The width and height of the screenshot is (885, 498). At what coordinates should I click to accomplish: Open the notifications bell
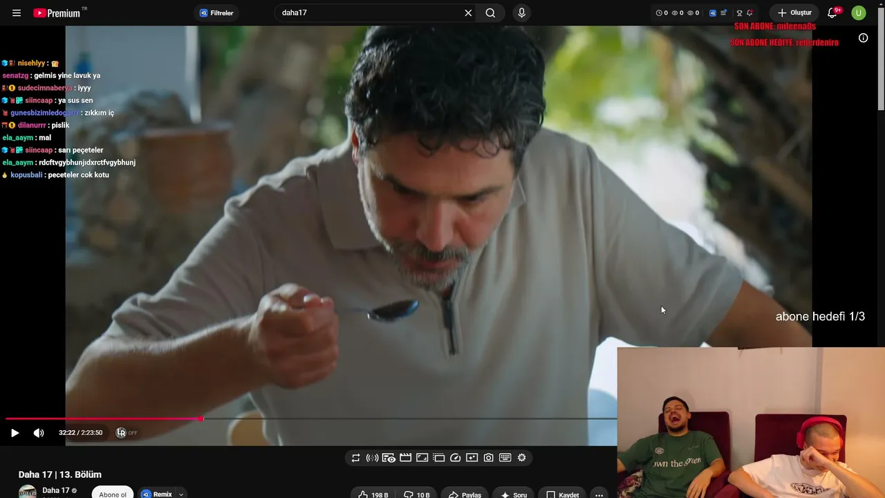tap(832, 13)
